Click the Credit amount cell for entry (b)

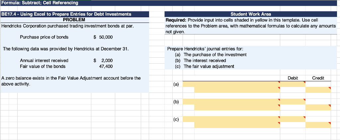(x=318, y=107)
